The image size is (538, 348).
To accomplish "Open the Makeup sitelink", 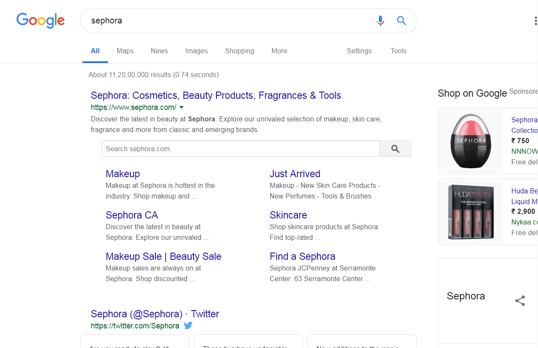I will pos(123,174).
